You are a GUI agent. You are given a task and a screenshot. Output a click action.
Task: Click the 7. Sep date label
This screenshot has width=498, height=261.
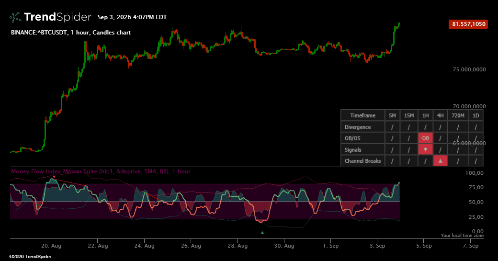pyautogui.click(x=470, y=246)
